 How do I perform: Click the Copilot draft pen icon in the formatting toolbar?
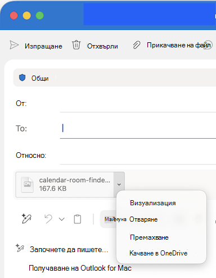[26, 219]
